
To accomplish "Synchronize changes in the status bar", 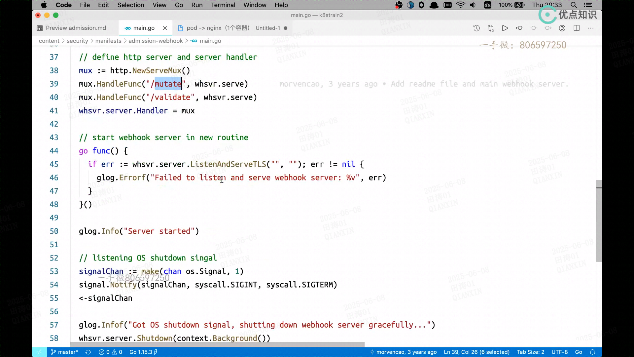I will [x=88, y=352].
